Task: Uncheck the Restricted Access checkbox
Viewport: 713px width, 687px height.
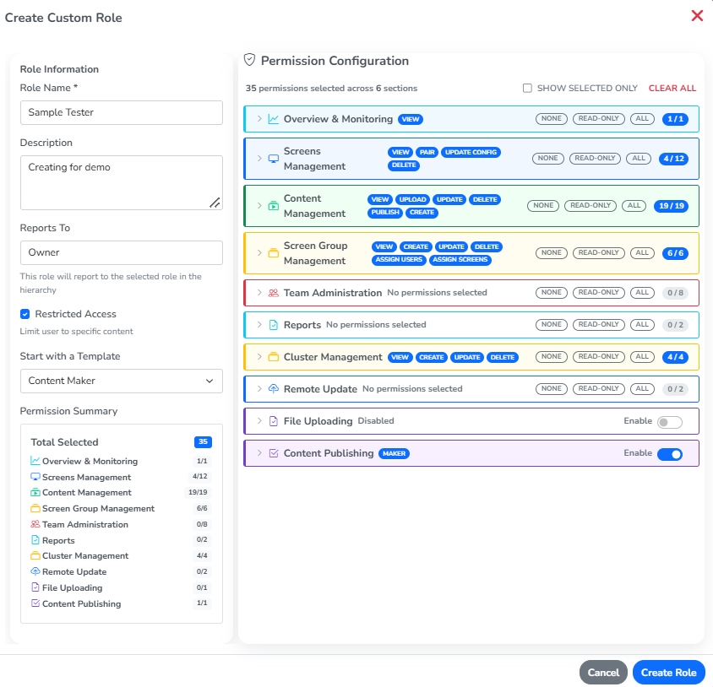Action: (25, 314)
